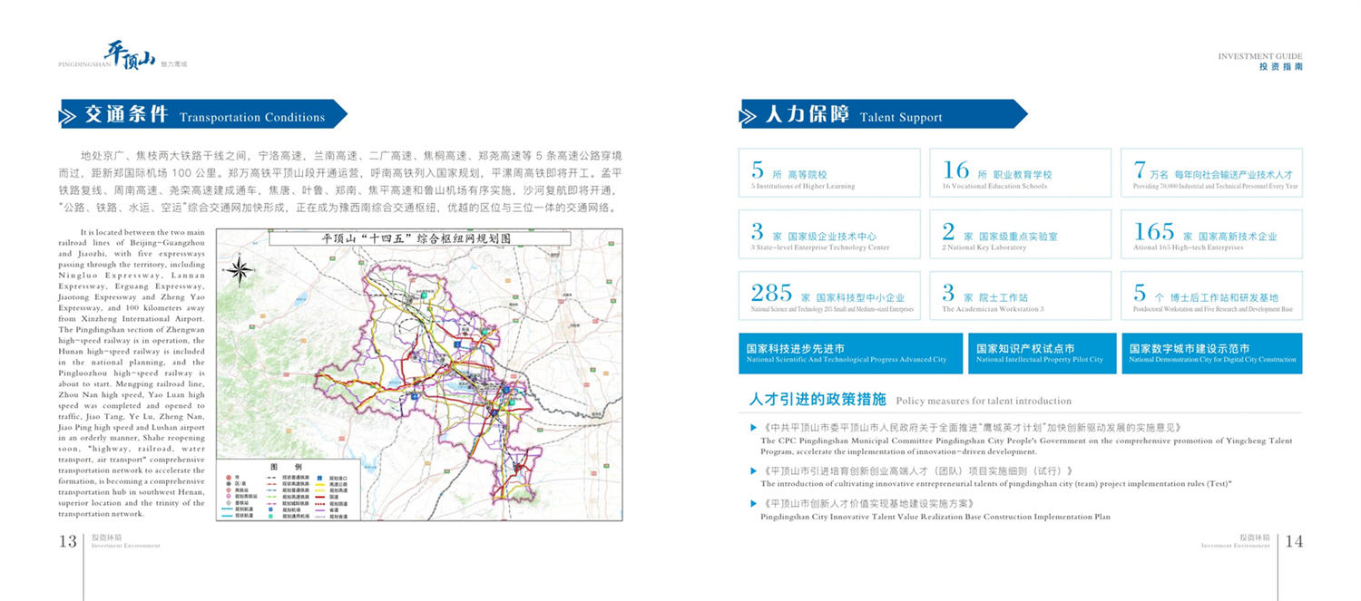Click the 5 所 高等院校 stat box
Viewport: 1361px width, 601px height.
click(829, 172)
